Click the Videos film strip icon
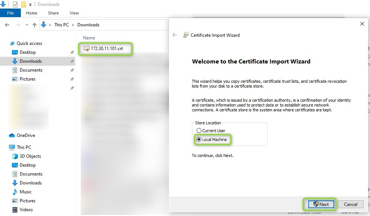 tap(15, 210)
